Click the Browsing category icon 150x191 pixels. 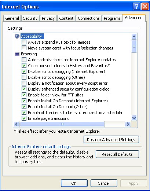tap(17, 54)
